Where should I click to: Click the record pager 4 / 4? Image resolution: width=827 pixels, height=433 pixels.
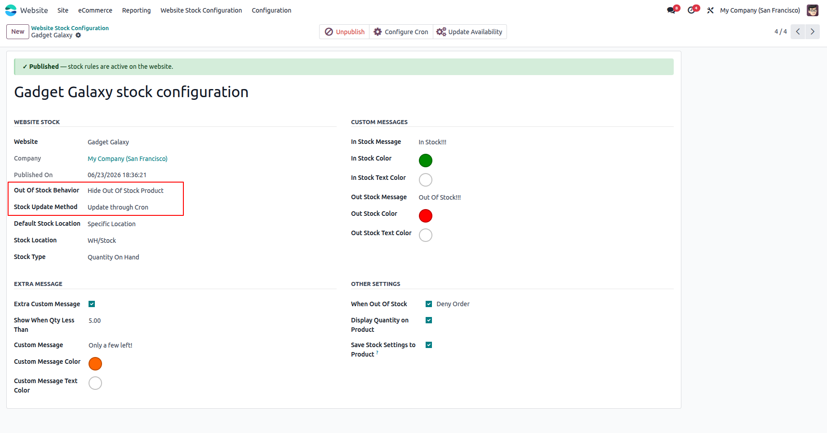click(x=781, y=31)
